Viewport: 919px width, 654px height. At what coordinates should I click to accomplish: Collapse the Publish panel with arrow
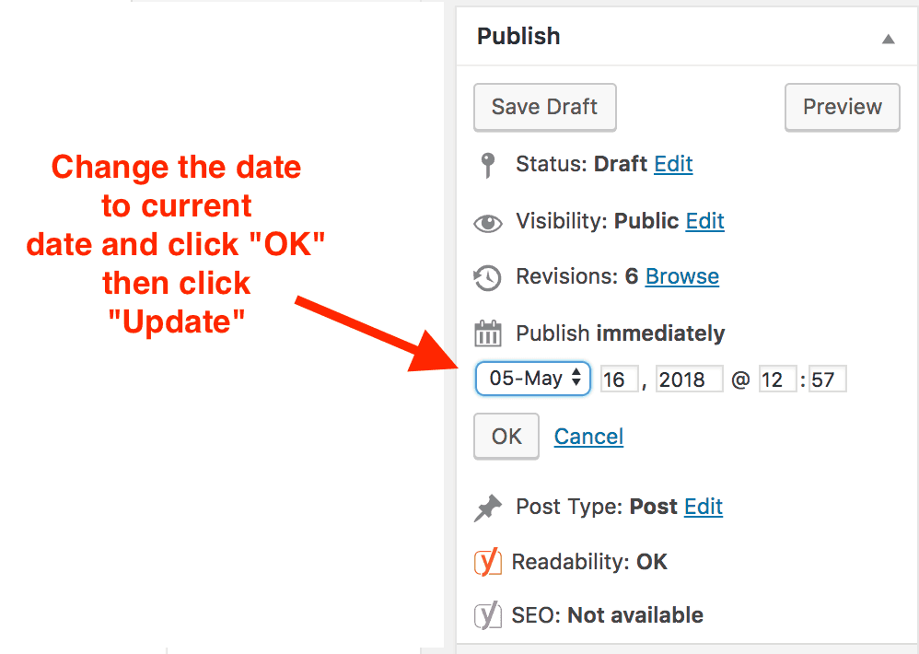(888, 39)
